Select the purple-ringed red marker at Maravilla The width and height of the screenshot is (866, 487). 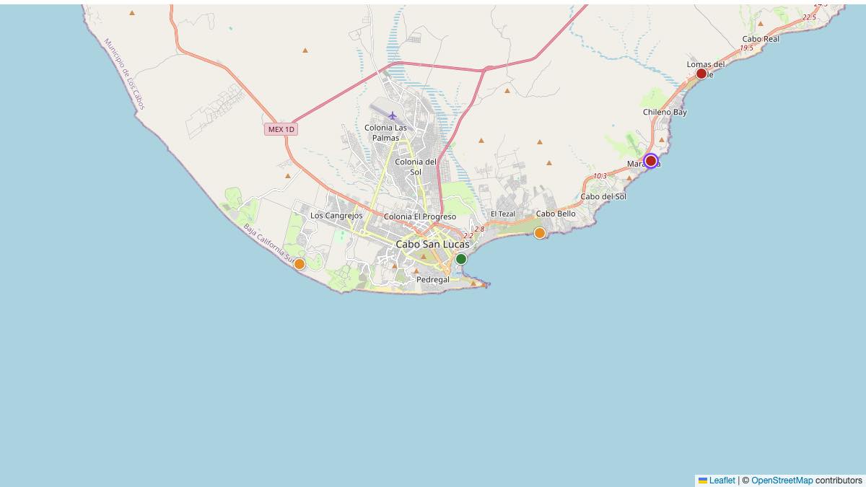(650, 160)
